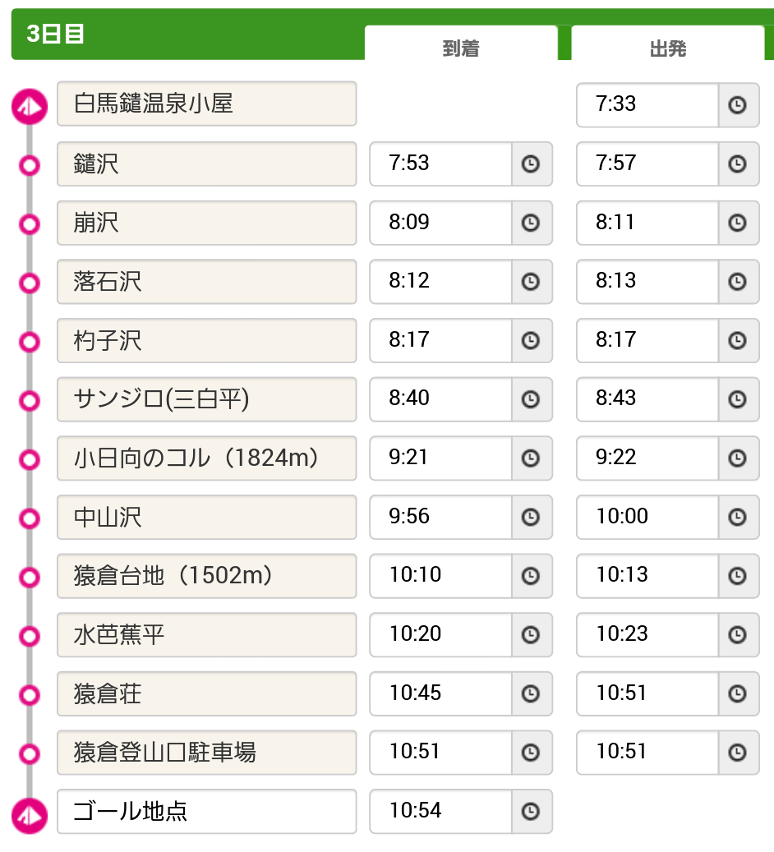Image resolution: width=774 pixels, height=852 pixels.
Task: Edit the 落石沢 arrival time 8:12
Action: 440,282
